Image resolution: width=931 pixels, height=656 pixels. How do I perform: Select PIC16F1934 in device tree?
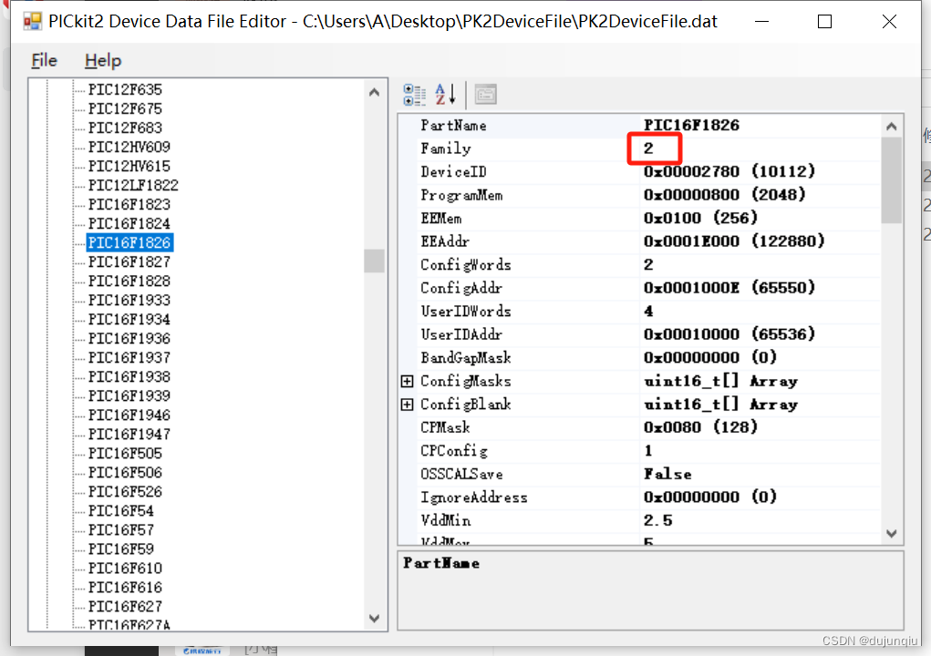[x=129, y=319]
